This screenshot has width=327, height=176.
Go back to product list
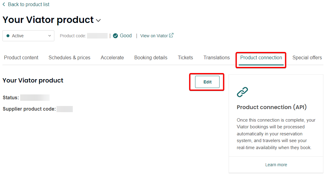click(x=29, y=4)
